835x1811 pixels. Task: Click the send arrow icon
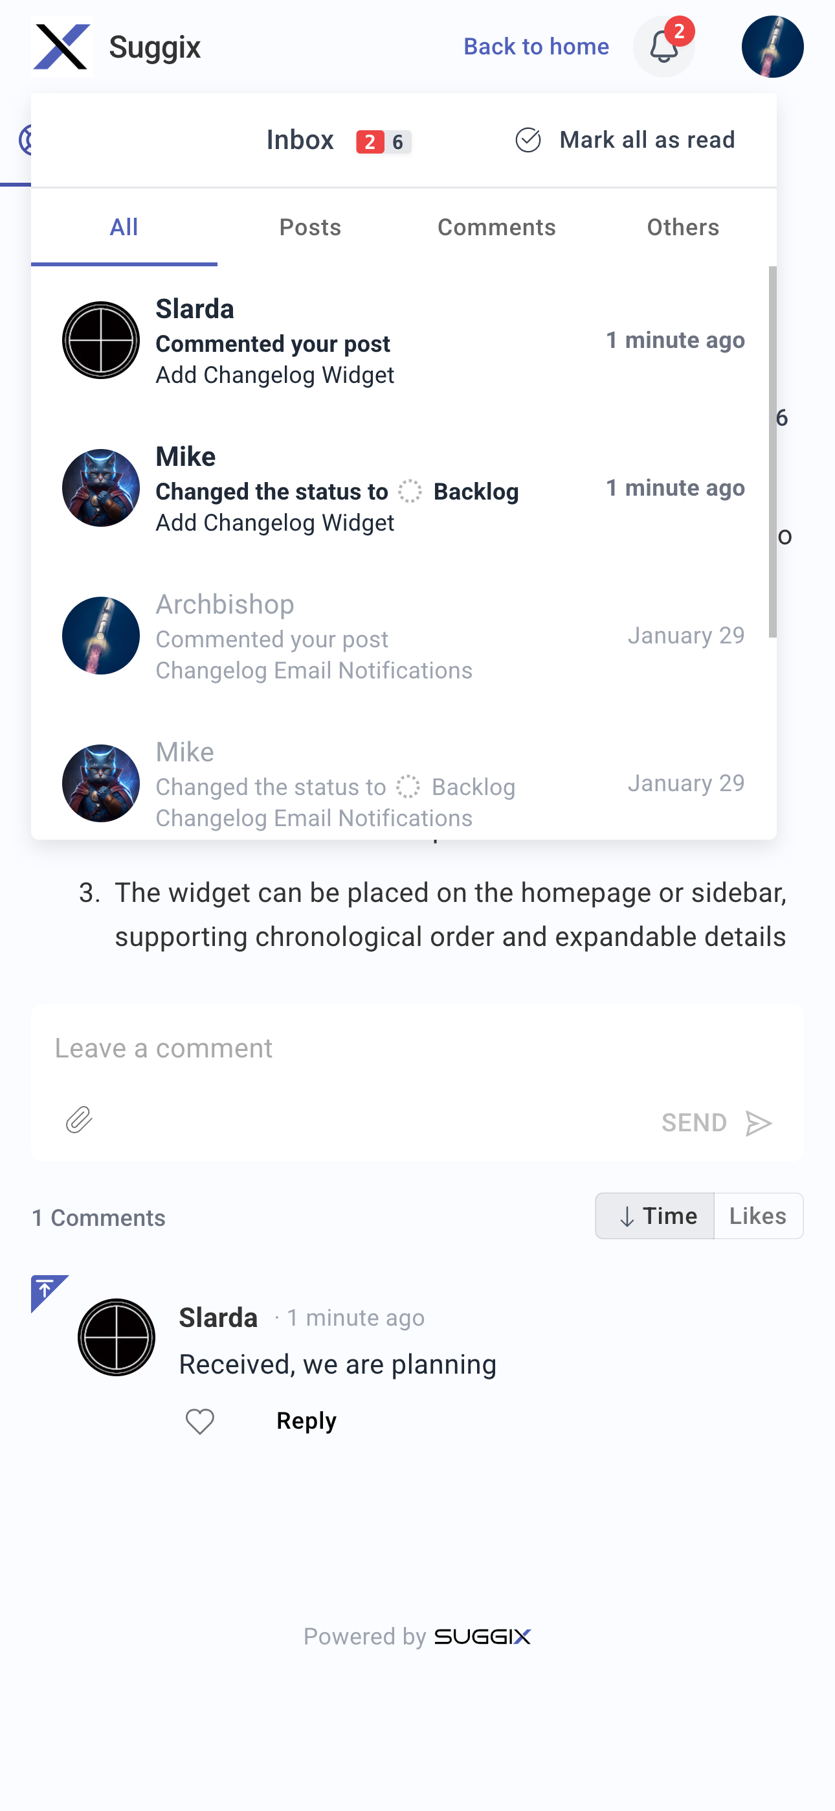click(x=759, y=1123)
